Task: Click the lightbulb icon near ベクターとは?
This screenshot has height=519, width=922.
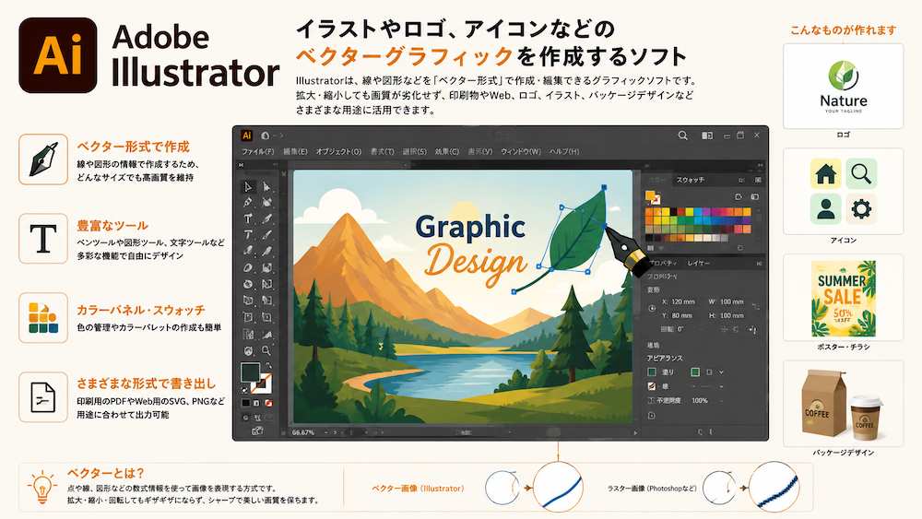Action: (x=42, y=487)
